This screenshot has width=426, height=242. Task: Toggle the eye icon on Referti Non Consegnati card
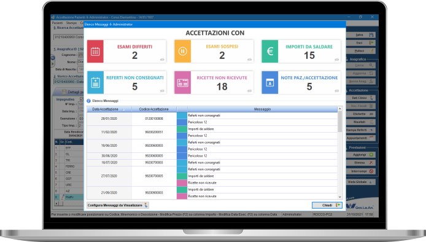click(x=162, y=91)
